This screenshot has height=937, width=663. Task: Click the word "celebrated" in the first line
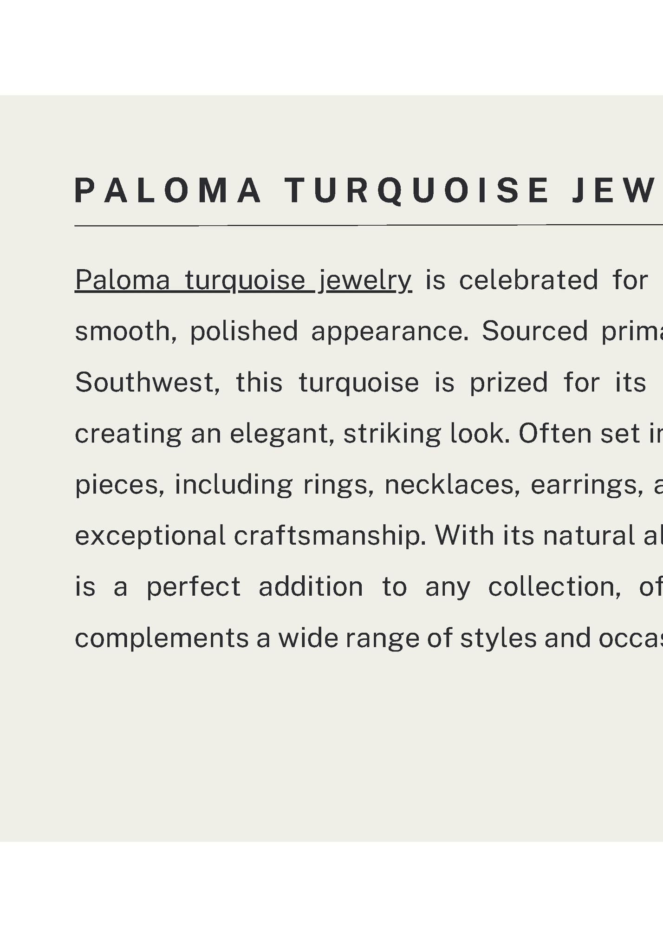click(528, 280)
